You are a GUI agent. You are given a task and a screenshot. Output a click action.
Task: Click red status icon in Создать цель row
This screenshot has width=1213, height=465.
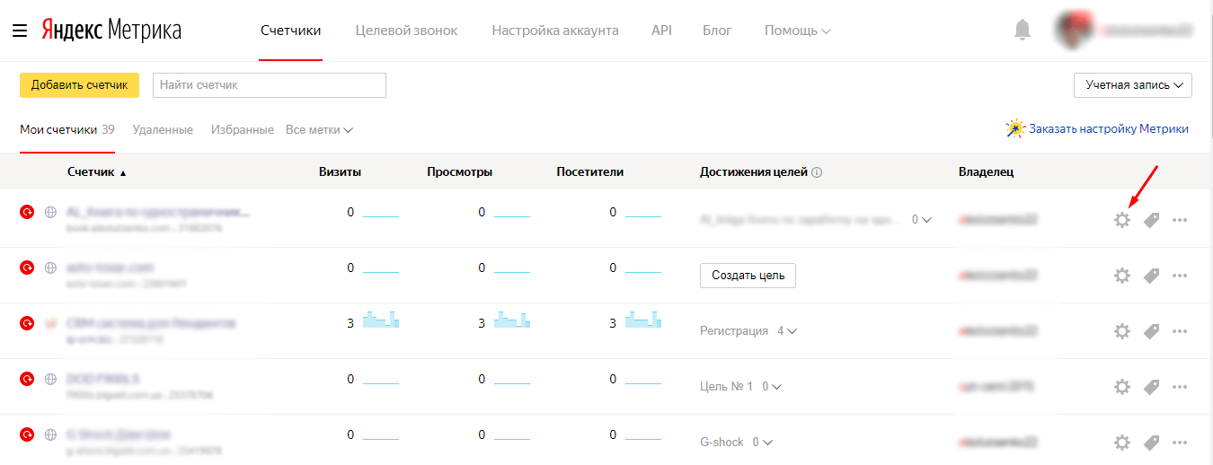(27, 267)
